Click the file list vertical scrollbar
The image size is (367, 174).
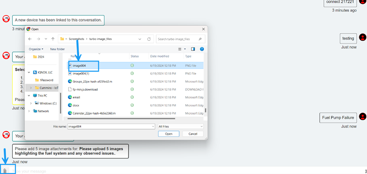[206, 110]
